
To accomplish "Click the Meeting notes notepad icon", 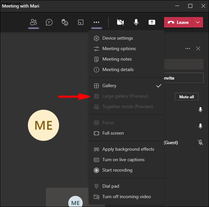I will [x=96, y=59].
